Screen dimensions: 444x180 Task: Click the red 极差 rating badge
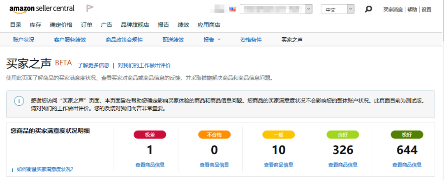point(150,134)
